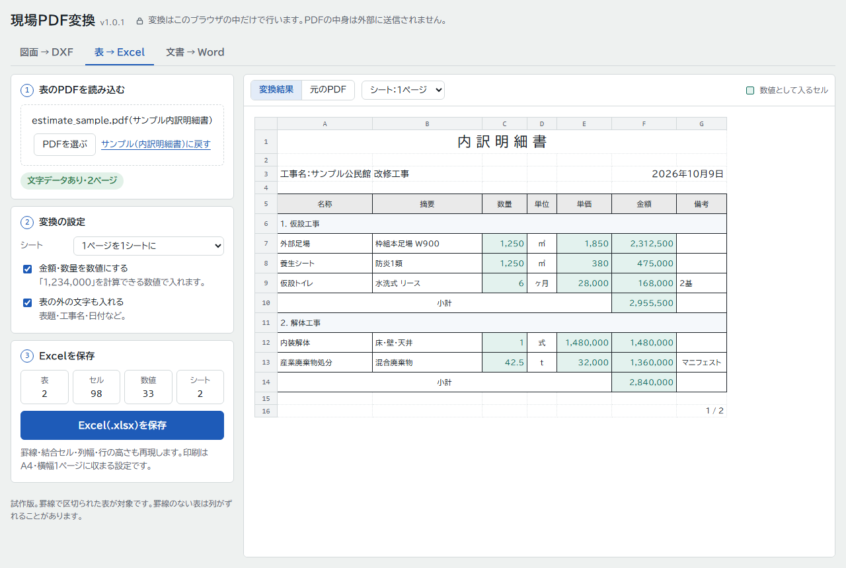The width and height of the screenshot is (846, 568).
Task: Click the 1. 仮設工事 section row
Action: click(x=502, y=224)
